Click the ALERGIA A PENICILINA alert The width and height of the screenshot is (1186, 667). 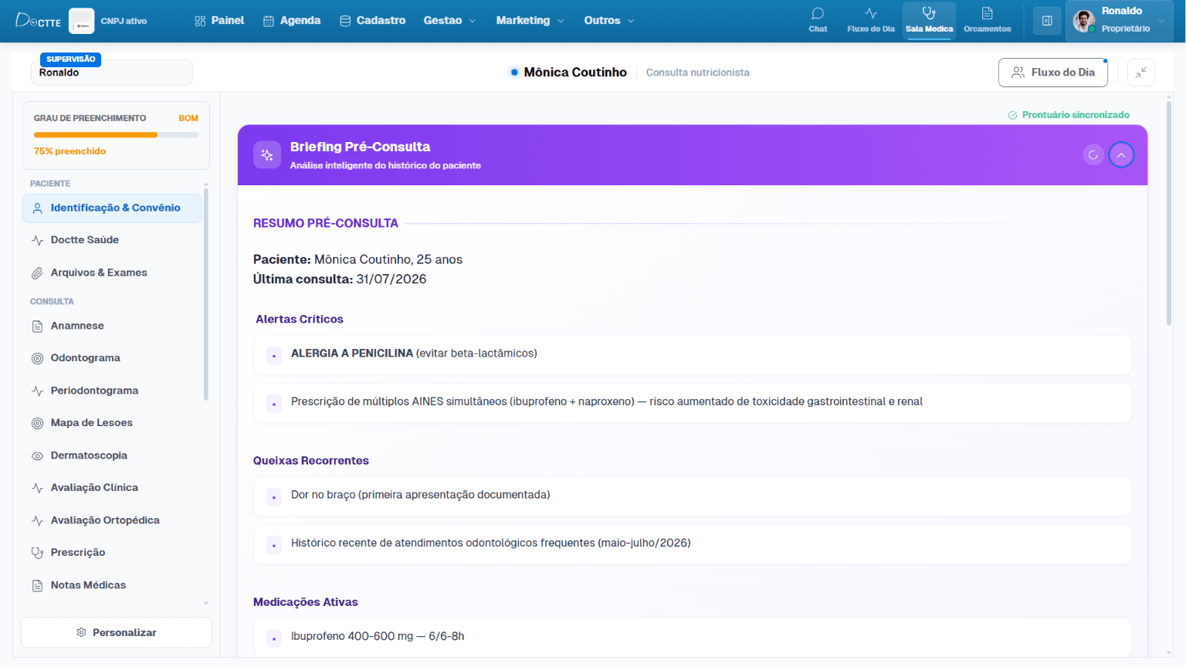[693, 354]
